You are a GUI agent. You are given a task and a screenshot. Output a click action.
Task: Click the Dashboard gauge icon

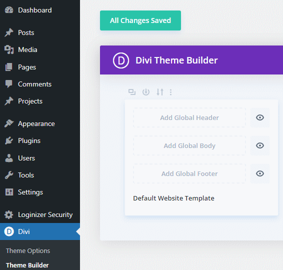pos(9,10)
